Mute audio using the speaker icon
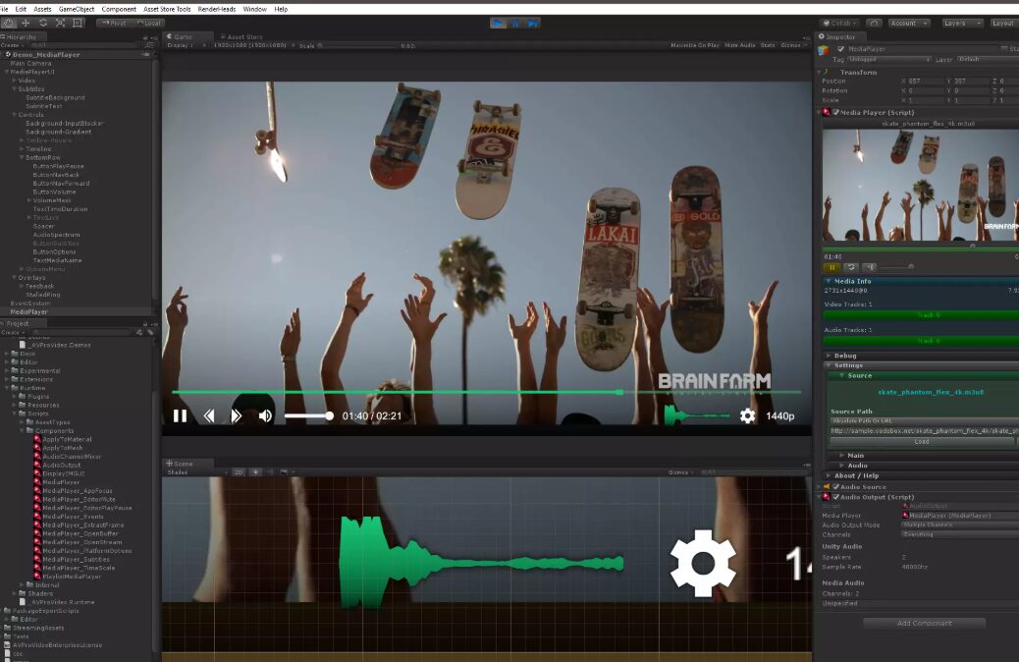The image size is (1019, 662). tap(265, 415)
